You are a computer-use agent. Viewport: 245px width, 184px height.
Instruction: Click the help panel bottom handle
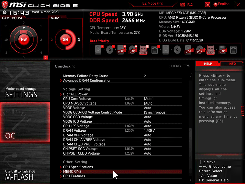click(x=219, y=156)
